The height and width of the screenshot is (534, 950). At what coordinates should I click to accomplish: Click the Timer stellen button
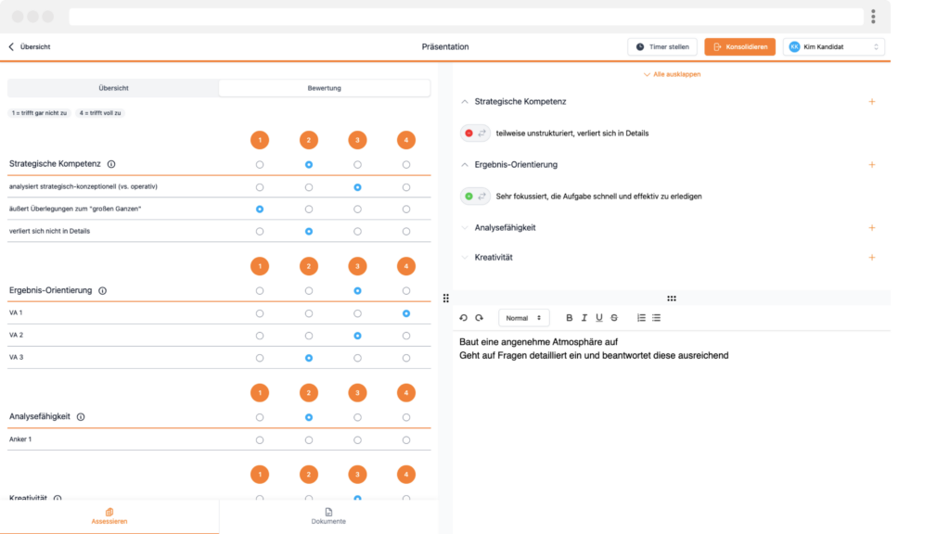[662, 46]
